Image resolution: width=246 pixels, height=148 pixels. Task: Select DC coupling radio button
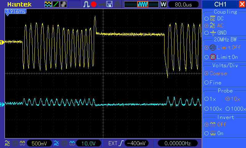pos(206,19)
